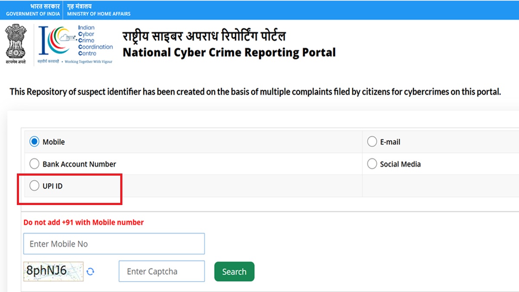Click the refresh captcha icon
This screenshot has height=292, width=519.
coord(90,272)
